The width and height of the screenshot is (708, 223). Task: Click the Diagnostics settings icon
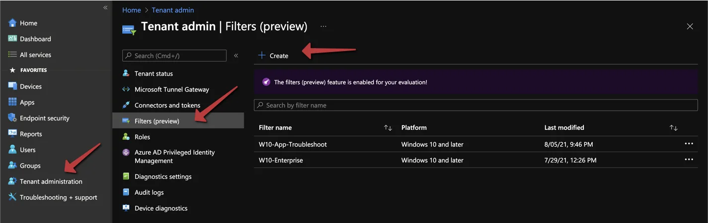coord(126,176)
